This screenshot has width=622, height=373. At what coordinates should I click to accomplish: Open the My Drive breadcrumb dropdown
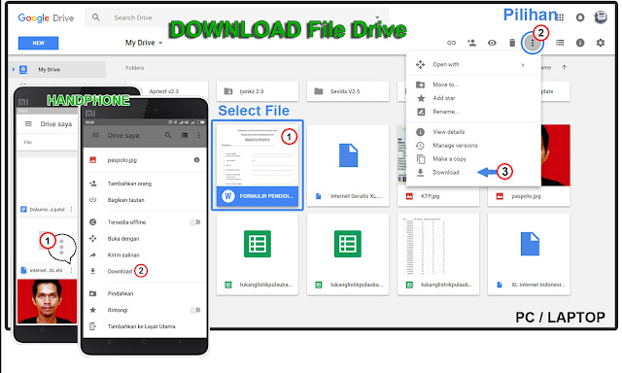tap(144, 43)
